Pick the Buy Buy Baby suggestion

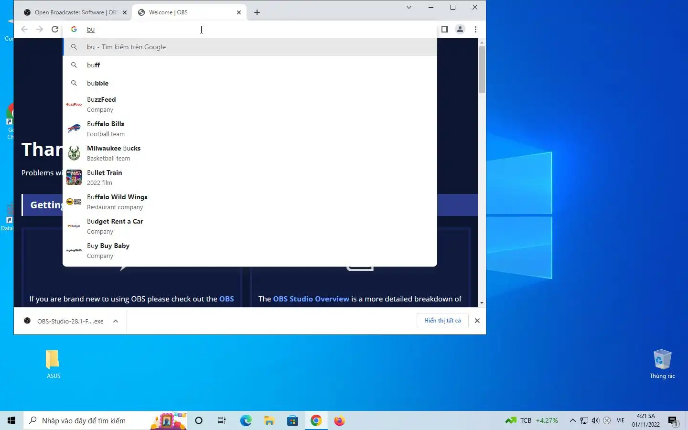tap(250, 250)
